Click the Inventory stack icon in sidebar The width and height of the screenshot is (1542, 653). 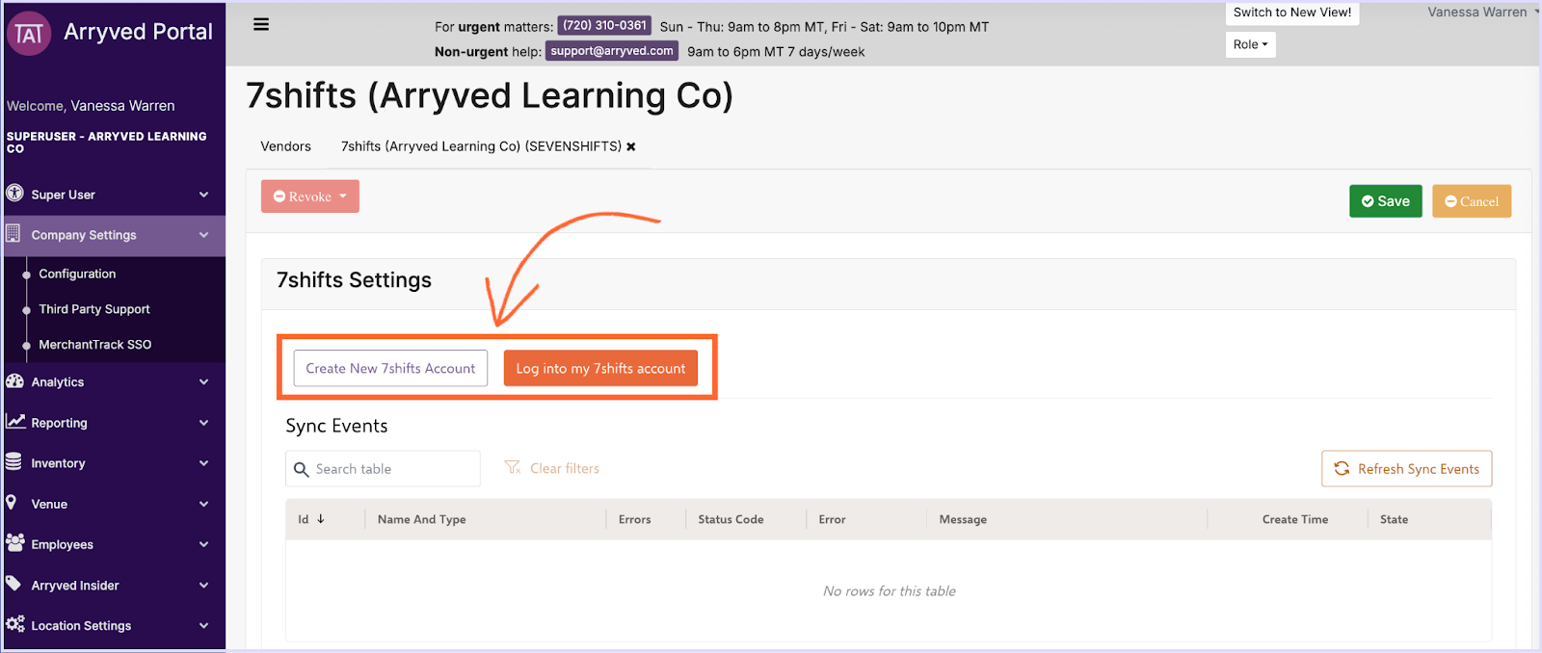[13, 462]
